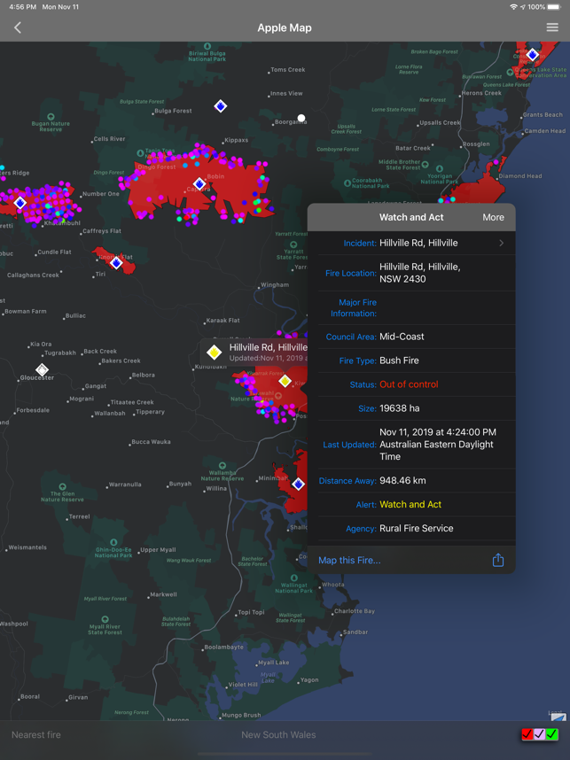Toggle the red checkbox filter
570x760 pixels.
(x=527, y=734)
